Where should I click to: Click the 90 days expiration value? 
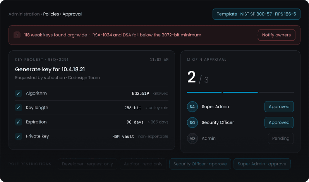[135, 122]
